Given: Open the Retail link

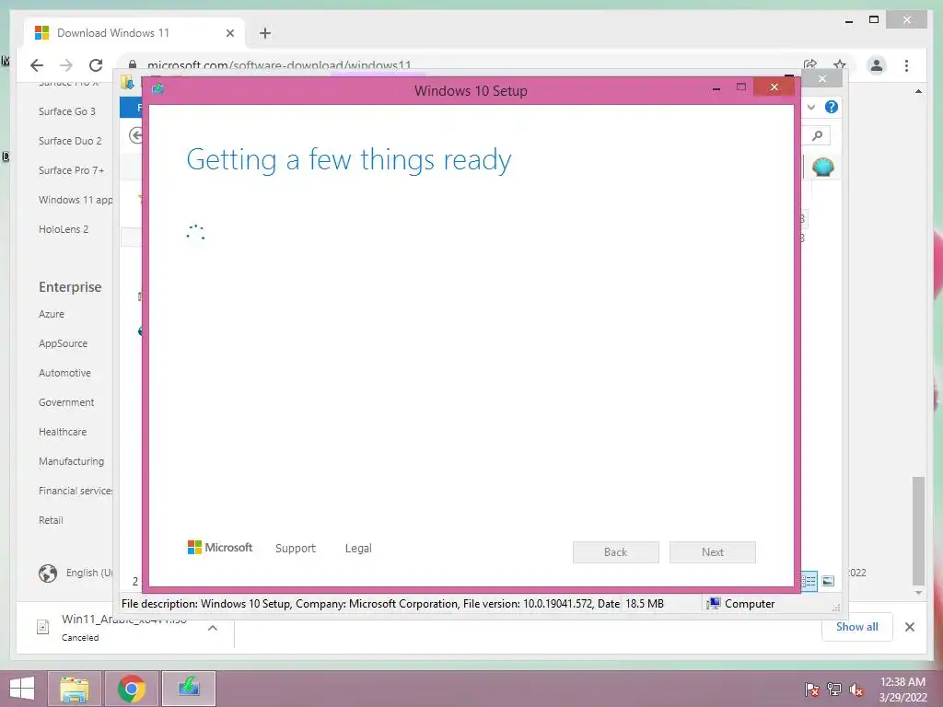Looking at the screenshot, I should point(51,520).
